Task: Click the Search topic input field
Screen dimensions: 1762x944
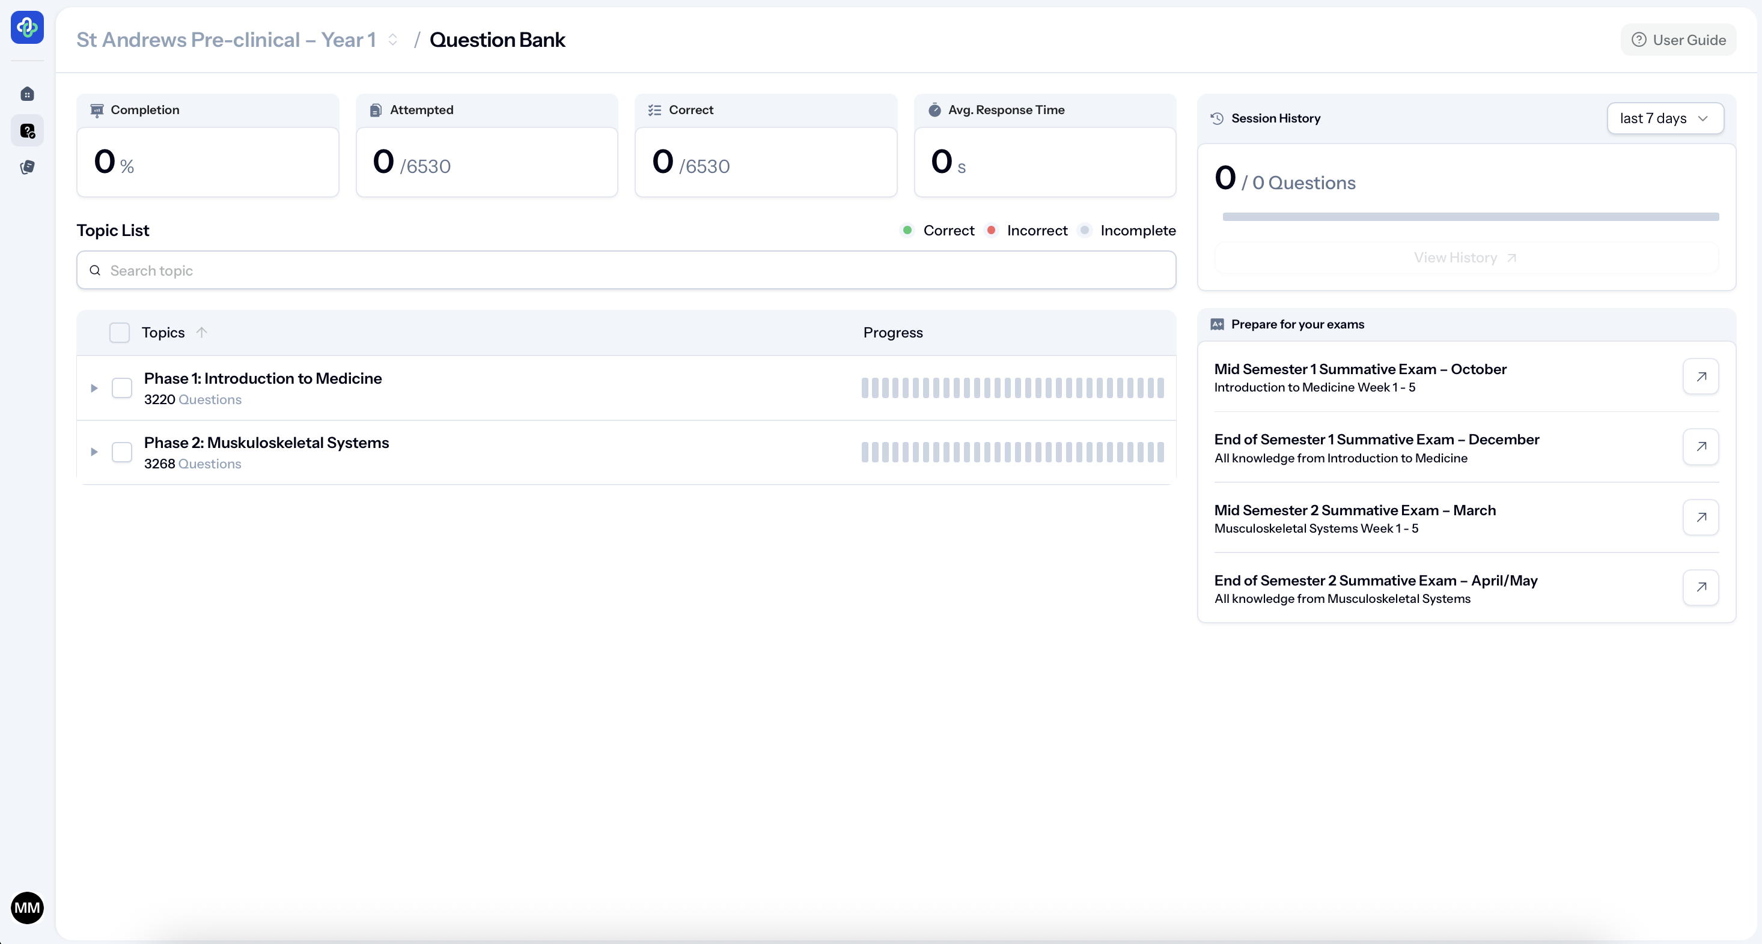Action: (626, 271)
